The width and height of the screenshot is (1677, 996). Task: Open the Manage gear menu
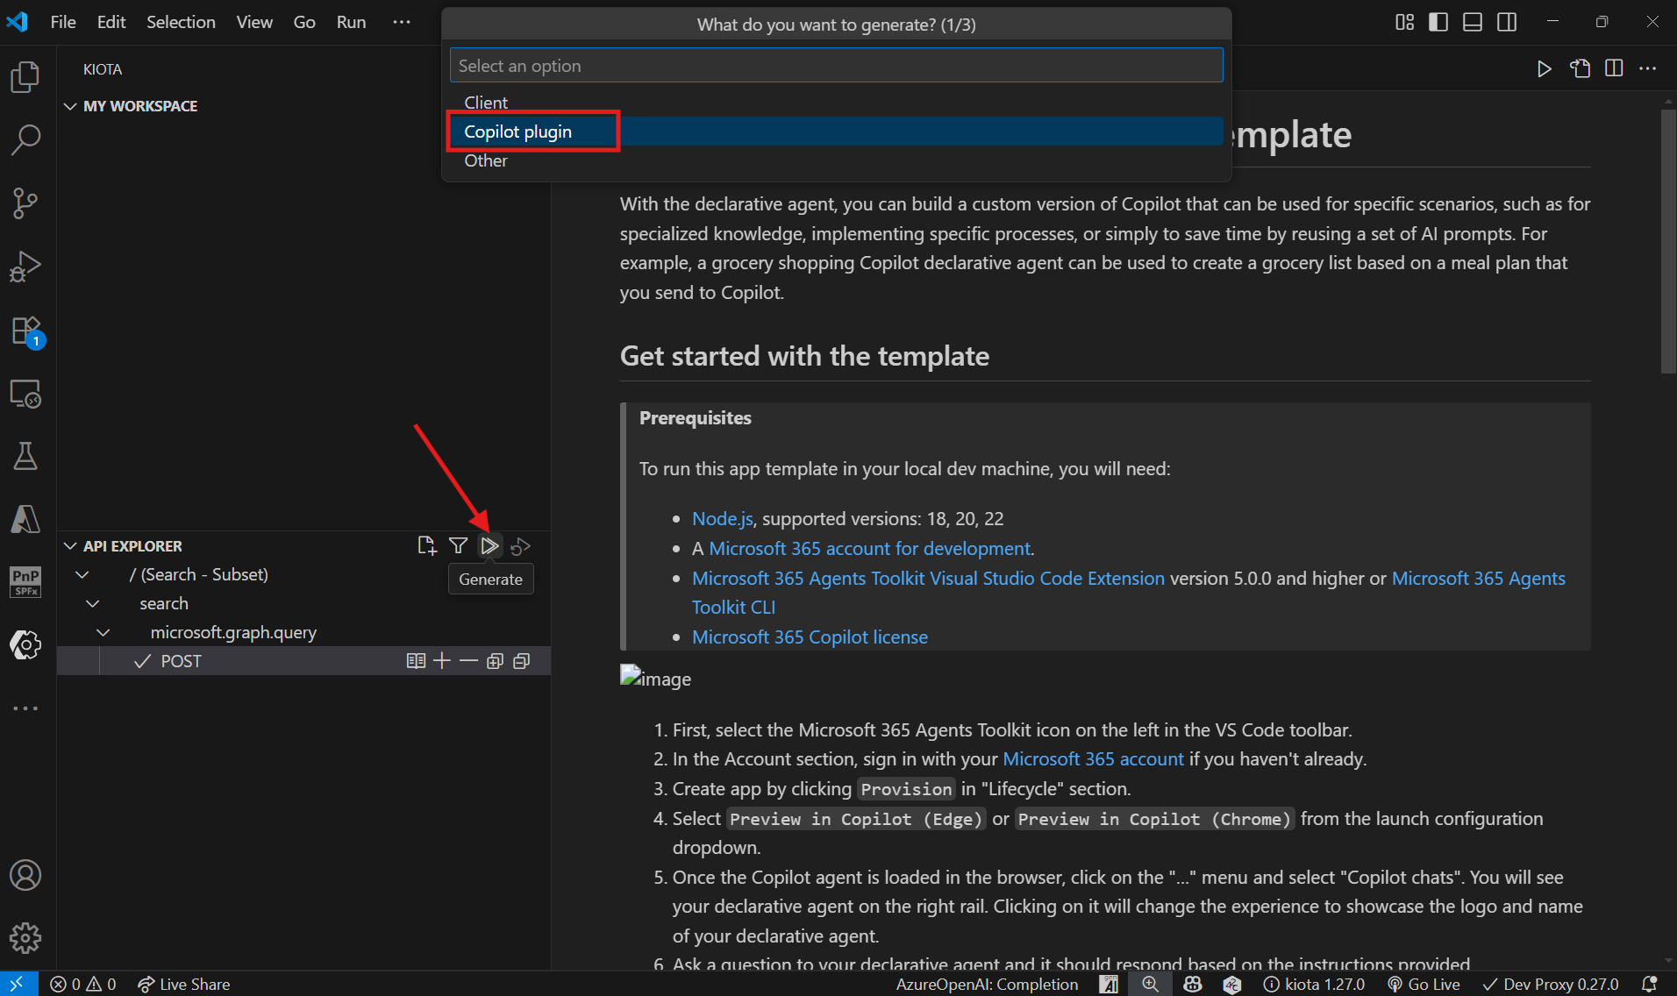point(25,938)
